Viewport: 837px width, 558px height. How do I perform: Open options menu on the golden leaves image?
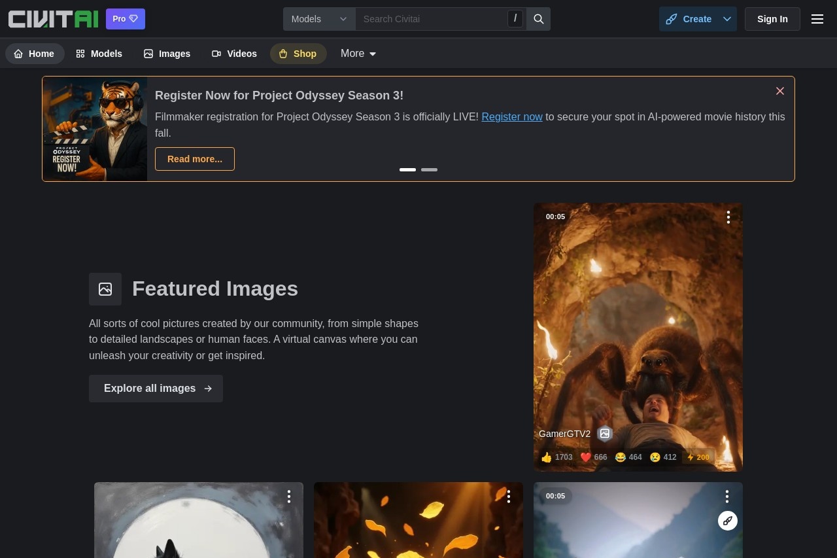(x=509, y=497)
